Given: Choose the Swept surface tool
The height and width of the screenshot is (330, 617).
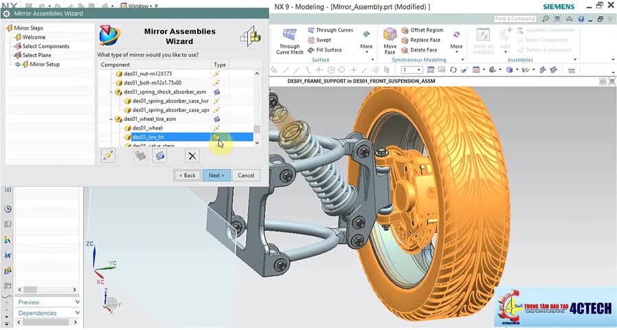Looking at the screenshot, I should (x=319, y=40).
